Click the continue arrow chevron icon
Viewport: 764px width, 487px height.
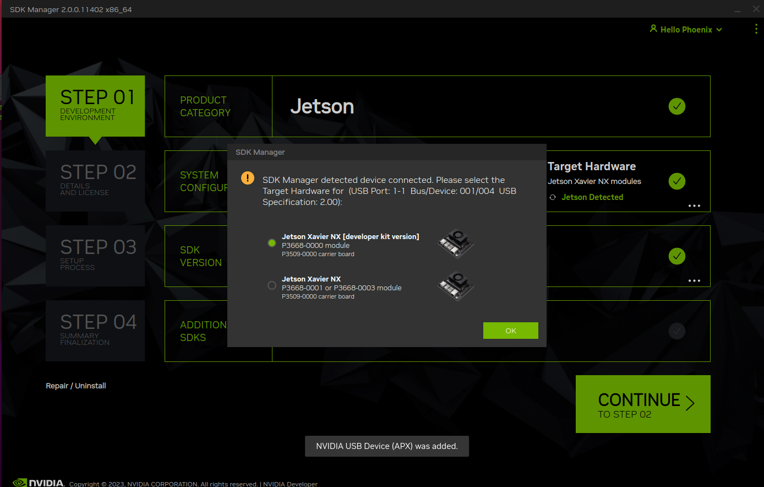(690, 403)
